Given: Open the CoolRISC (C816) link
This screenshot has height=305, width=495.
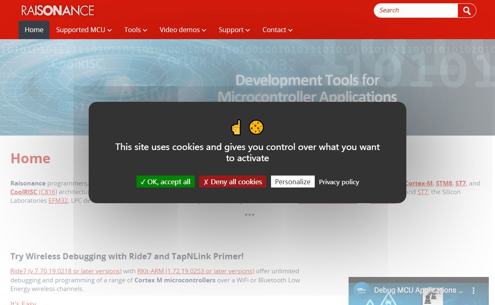Looking at the screenshot, I should point(34,192).
